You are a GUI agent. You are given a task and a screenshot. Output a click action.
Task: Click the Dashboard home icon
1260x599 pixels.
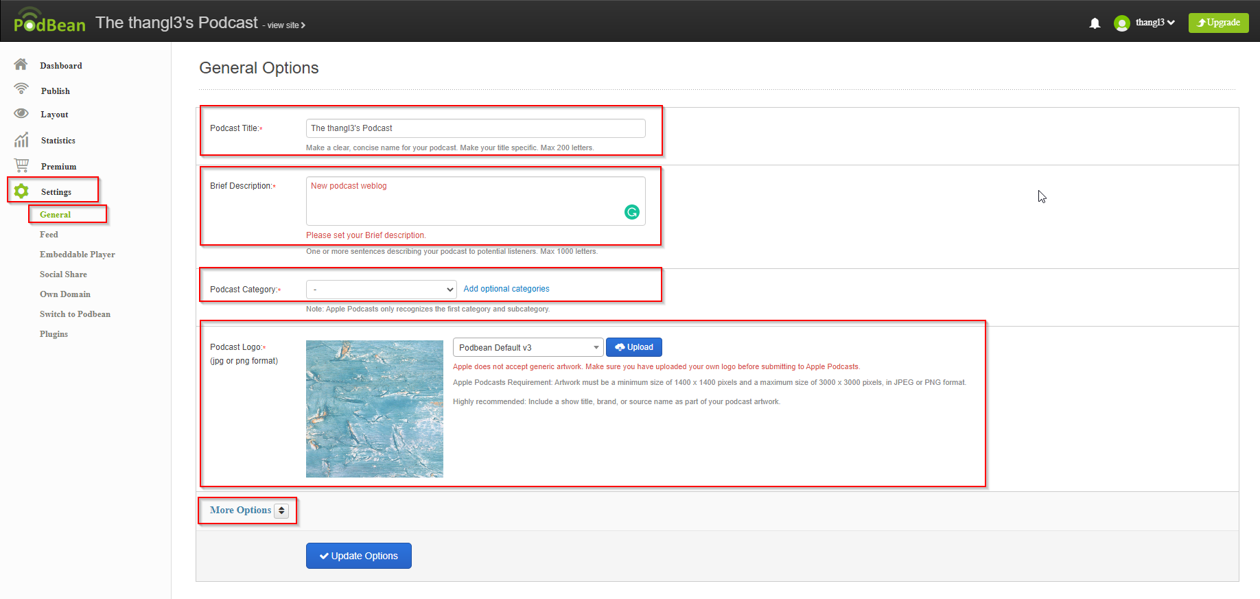(x=21, y=64)
